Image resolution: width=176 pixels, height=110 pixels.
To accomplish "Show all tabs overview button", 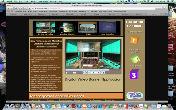I will 166,14.
